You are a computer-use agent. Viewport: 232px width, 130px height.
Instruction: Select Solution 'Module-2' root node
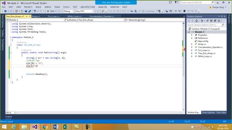[x=206, y=29]
